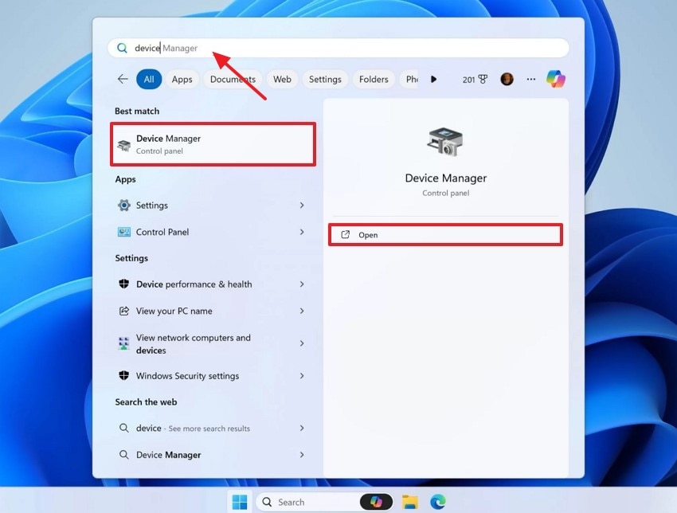Viewport: 677px width, 513px height.
Task: Click the Device Manager title in preview pane
Action: pyautogui.click(x=445, y=178)
